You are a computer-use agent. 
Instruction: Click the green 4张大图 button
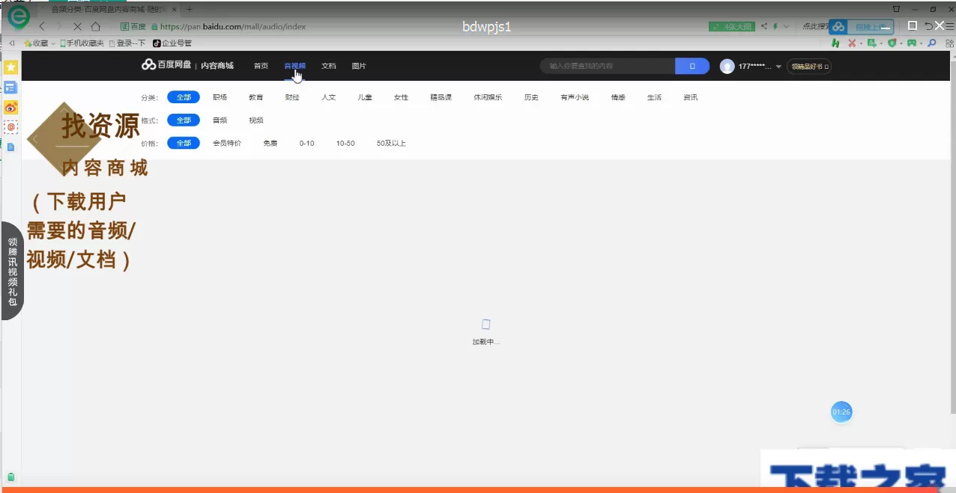[731, 26]
